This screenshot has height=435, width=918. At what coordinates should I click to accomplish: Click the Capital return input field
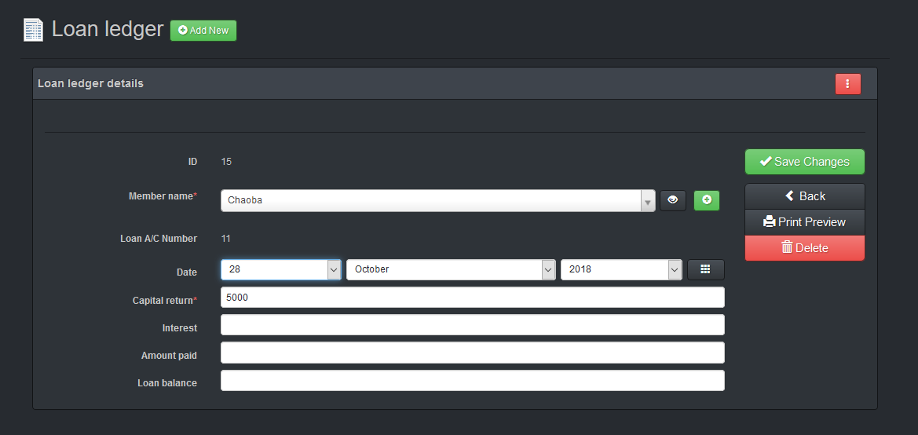[473, 298]
